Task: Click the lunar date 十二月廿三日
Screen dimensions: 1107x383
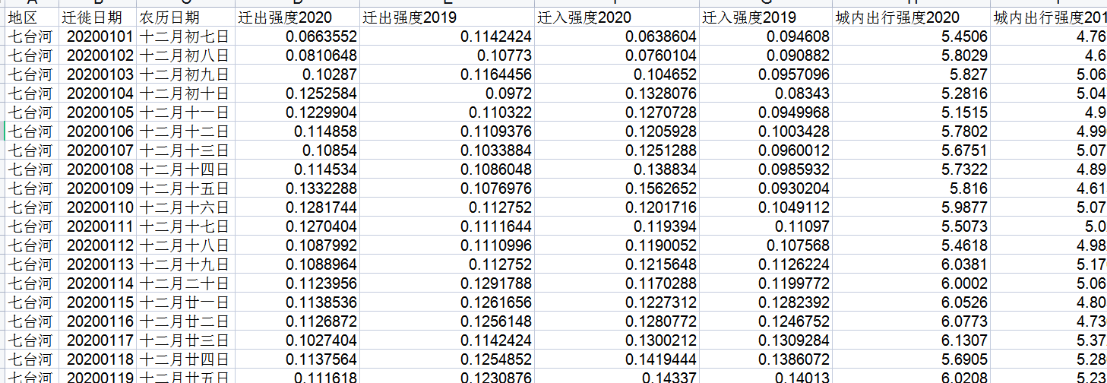Action: click(185, 340)
